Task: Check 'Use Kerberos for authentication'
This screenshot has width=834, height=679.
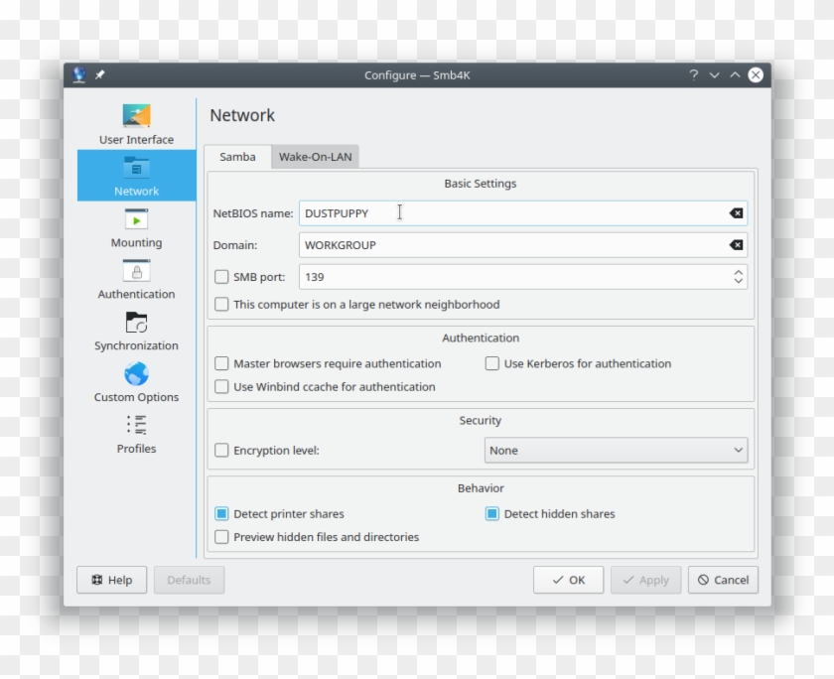Action: 491,364
